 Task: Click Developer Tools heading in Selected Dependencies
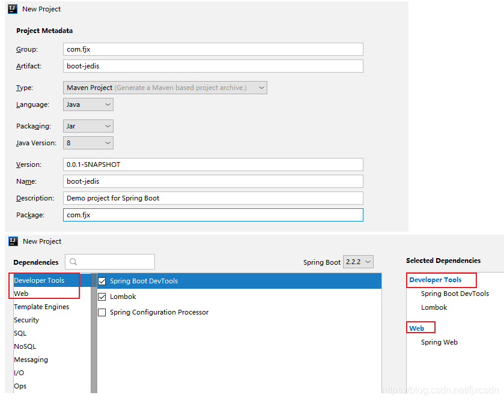coord(435,280)
